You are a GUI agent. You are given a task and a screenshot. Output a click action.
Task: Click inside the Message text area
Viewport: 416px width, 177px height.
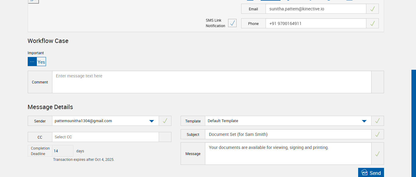coord(288,154)
